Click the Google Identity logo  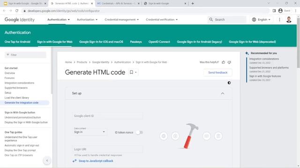click(x=20, y=20)
